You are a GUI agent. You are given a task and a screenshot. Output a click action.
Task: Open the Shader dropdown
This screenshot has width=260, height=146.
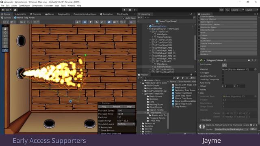(232, 129)
